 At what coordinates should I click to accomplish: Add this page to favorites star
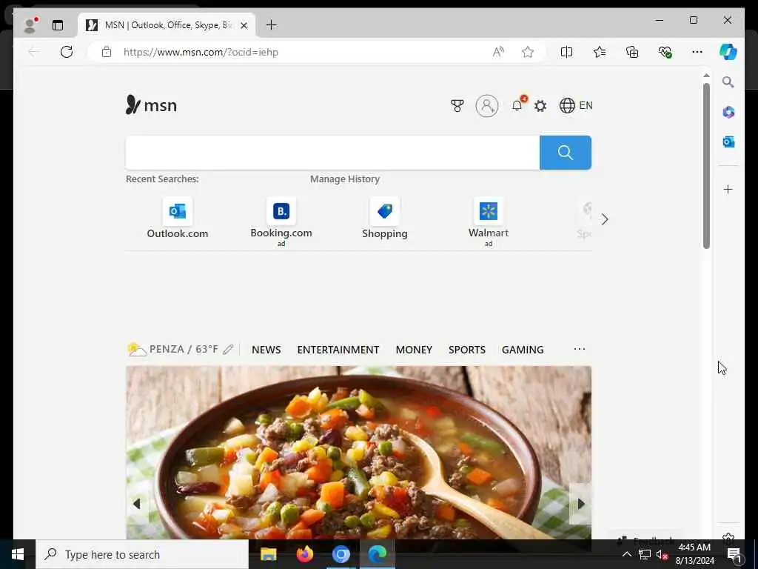coord(528,52)
